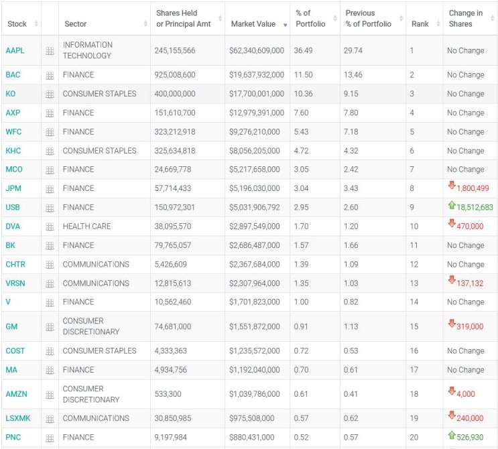This screenshot has height=449, width=498.
Task: Open the grid icon in DVA row
Action: 50,227
